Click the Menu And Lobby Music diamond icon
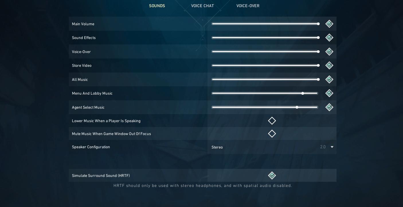The height and width of the screenshot is (207, 403). (x=329, y=93)
